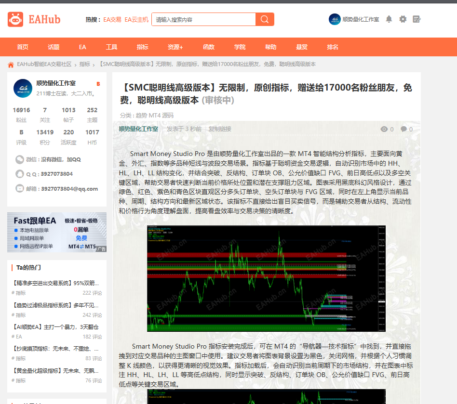Click the home icon in breadcrumb
The image size is (457, 404).
point(11,65)
